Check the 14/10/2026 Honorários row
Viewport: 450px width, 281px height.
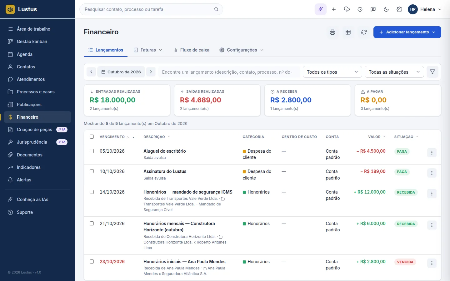pyautogui.click(x=92, y=192)
